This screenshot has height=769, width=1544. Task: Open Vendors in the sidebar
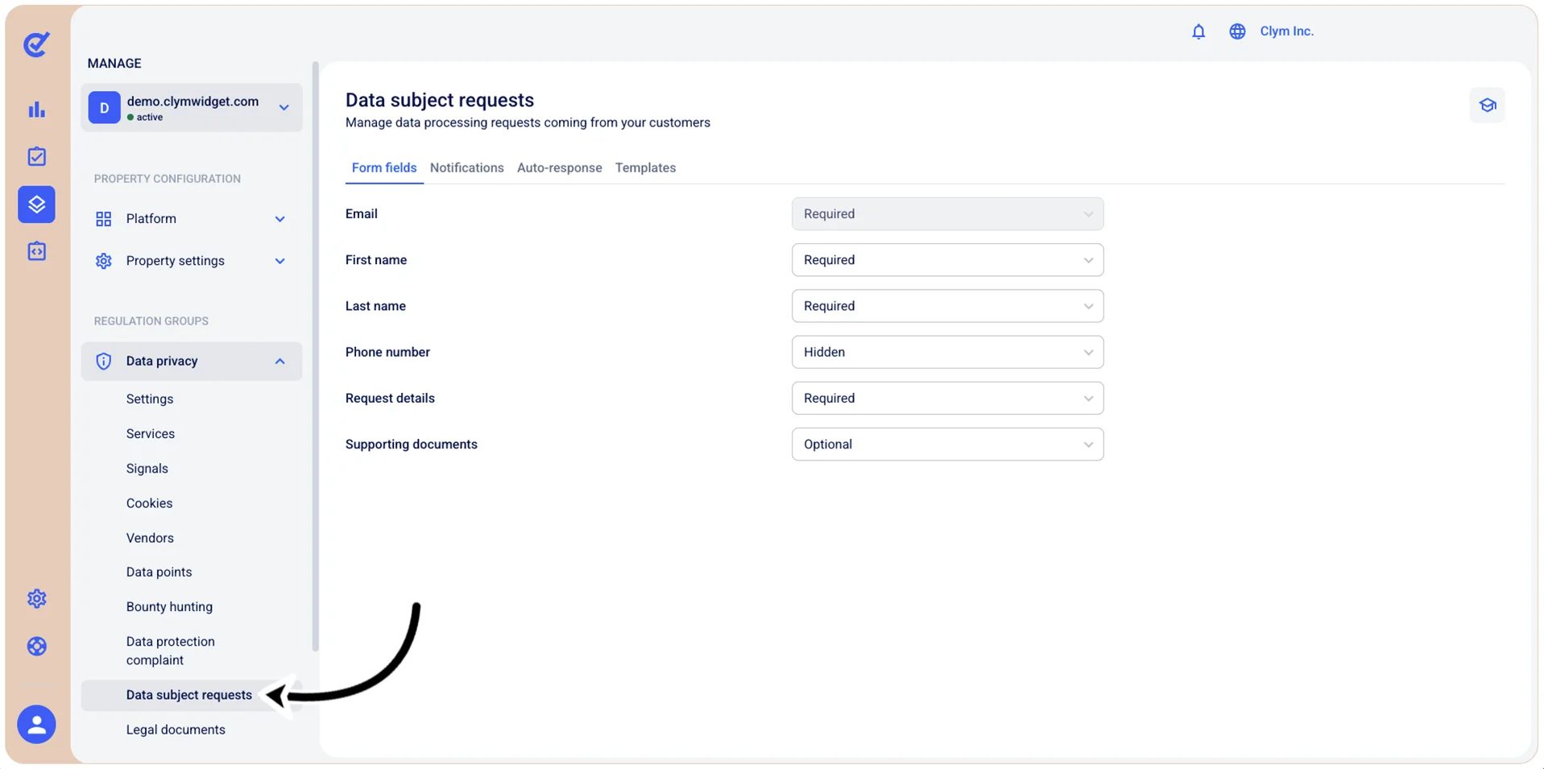pos(150,538)
